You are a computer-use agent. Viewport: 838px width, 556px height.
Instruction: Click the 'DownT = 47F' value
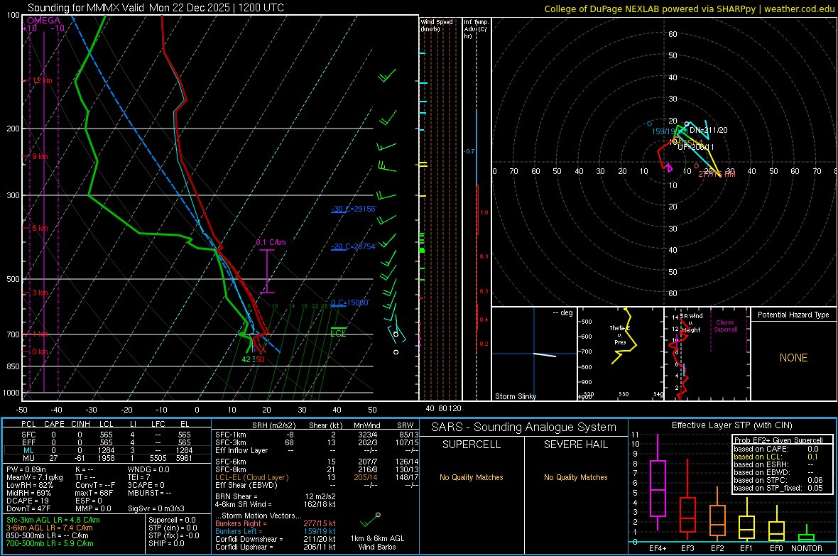(28, 509)
